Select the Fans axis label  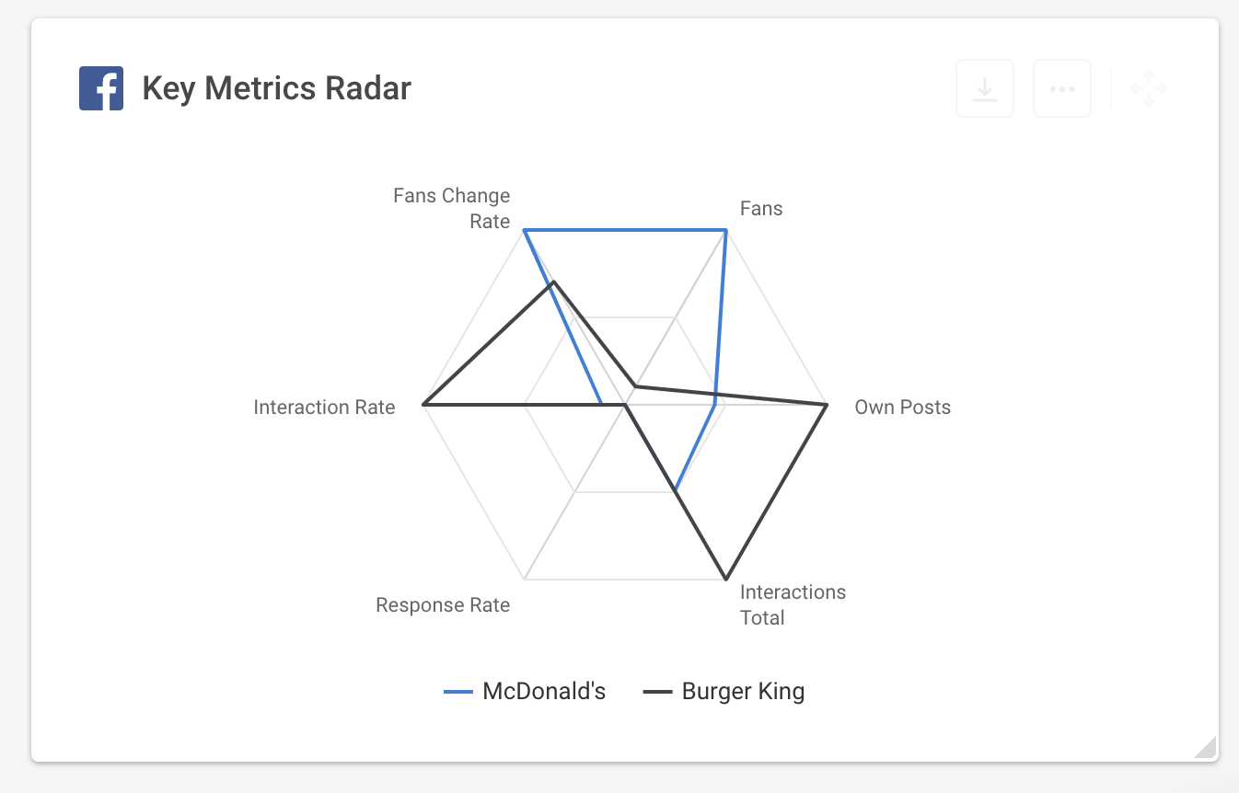(761, 209)
